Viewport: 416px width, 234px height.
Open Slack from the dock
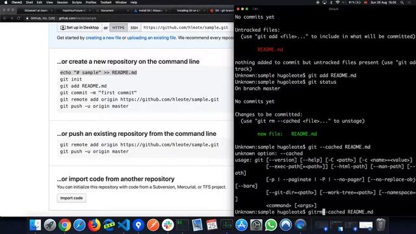(x=168, y=225)
